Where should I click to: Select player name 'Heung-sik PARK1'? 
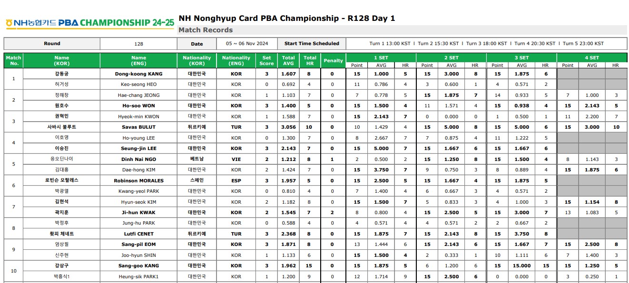[138, 276]
